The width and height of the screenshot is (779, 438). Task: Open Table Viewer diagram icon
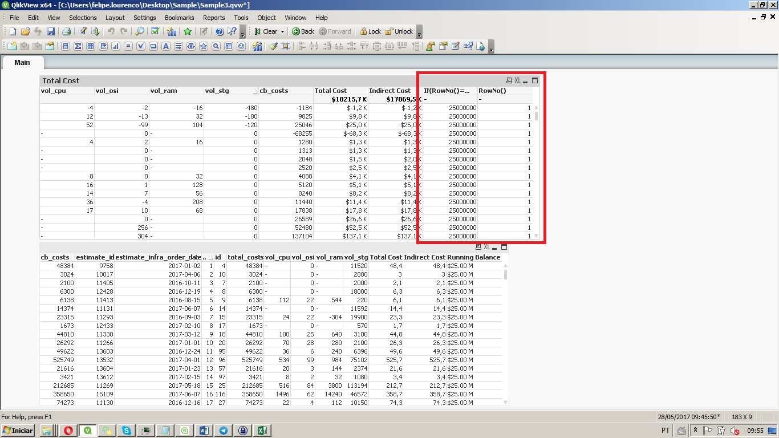469,46
